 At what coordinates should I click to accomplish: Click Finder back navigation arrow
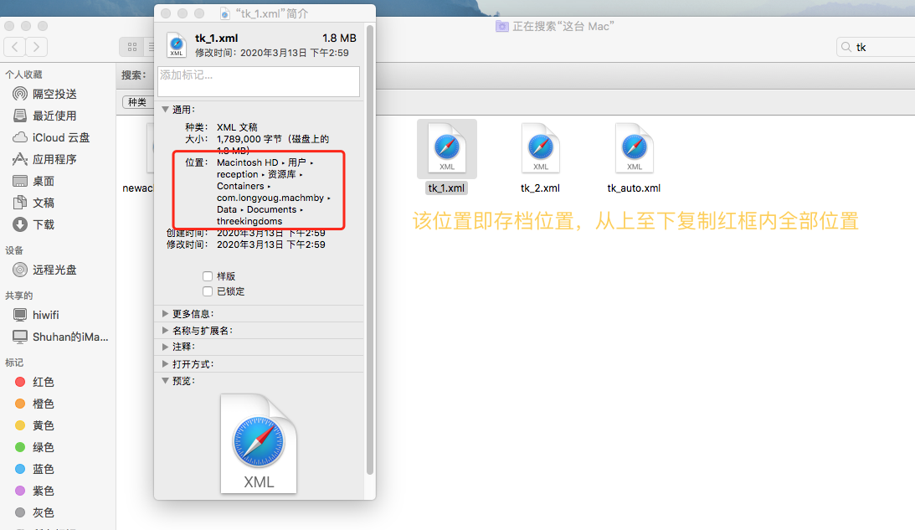point(14,47)
